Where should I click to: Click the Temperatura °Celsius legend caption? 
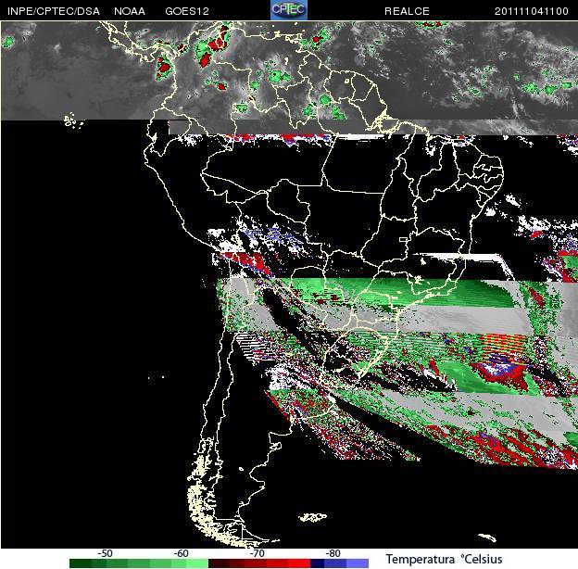pos(445,559)
